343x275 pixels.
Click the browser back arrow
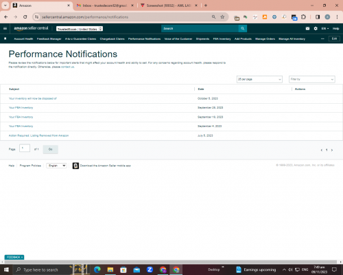coord(6,17)
